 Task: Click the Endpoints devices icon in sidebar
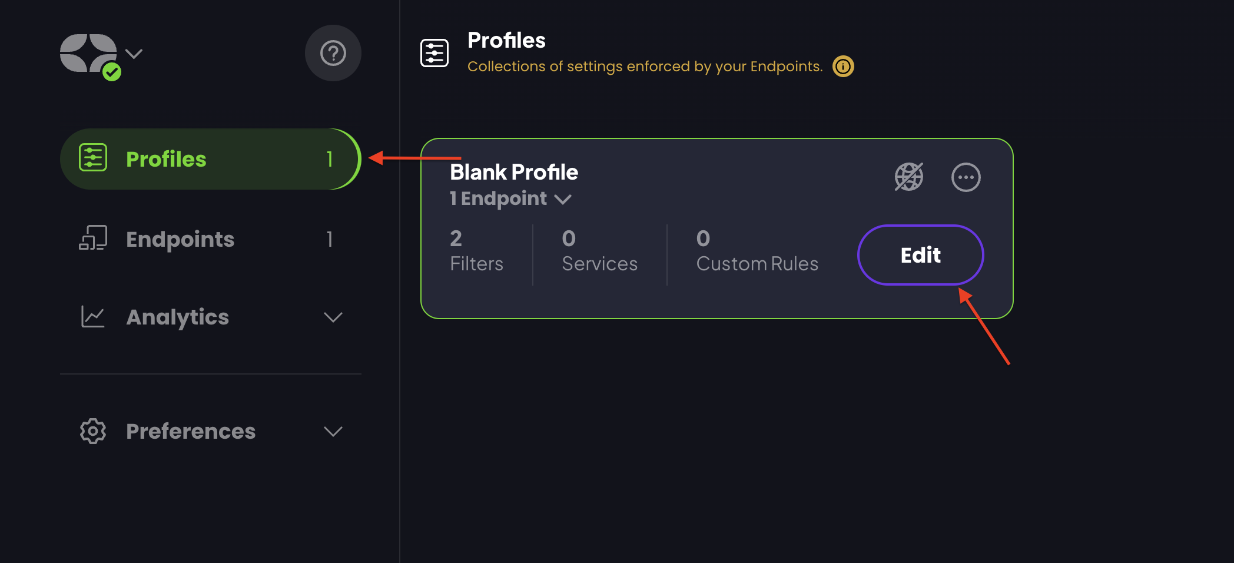click(92, 239)
